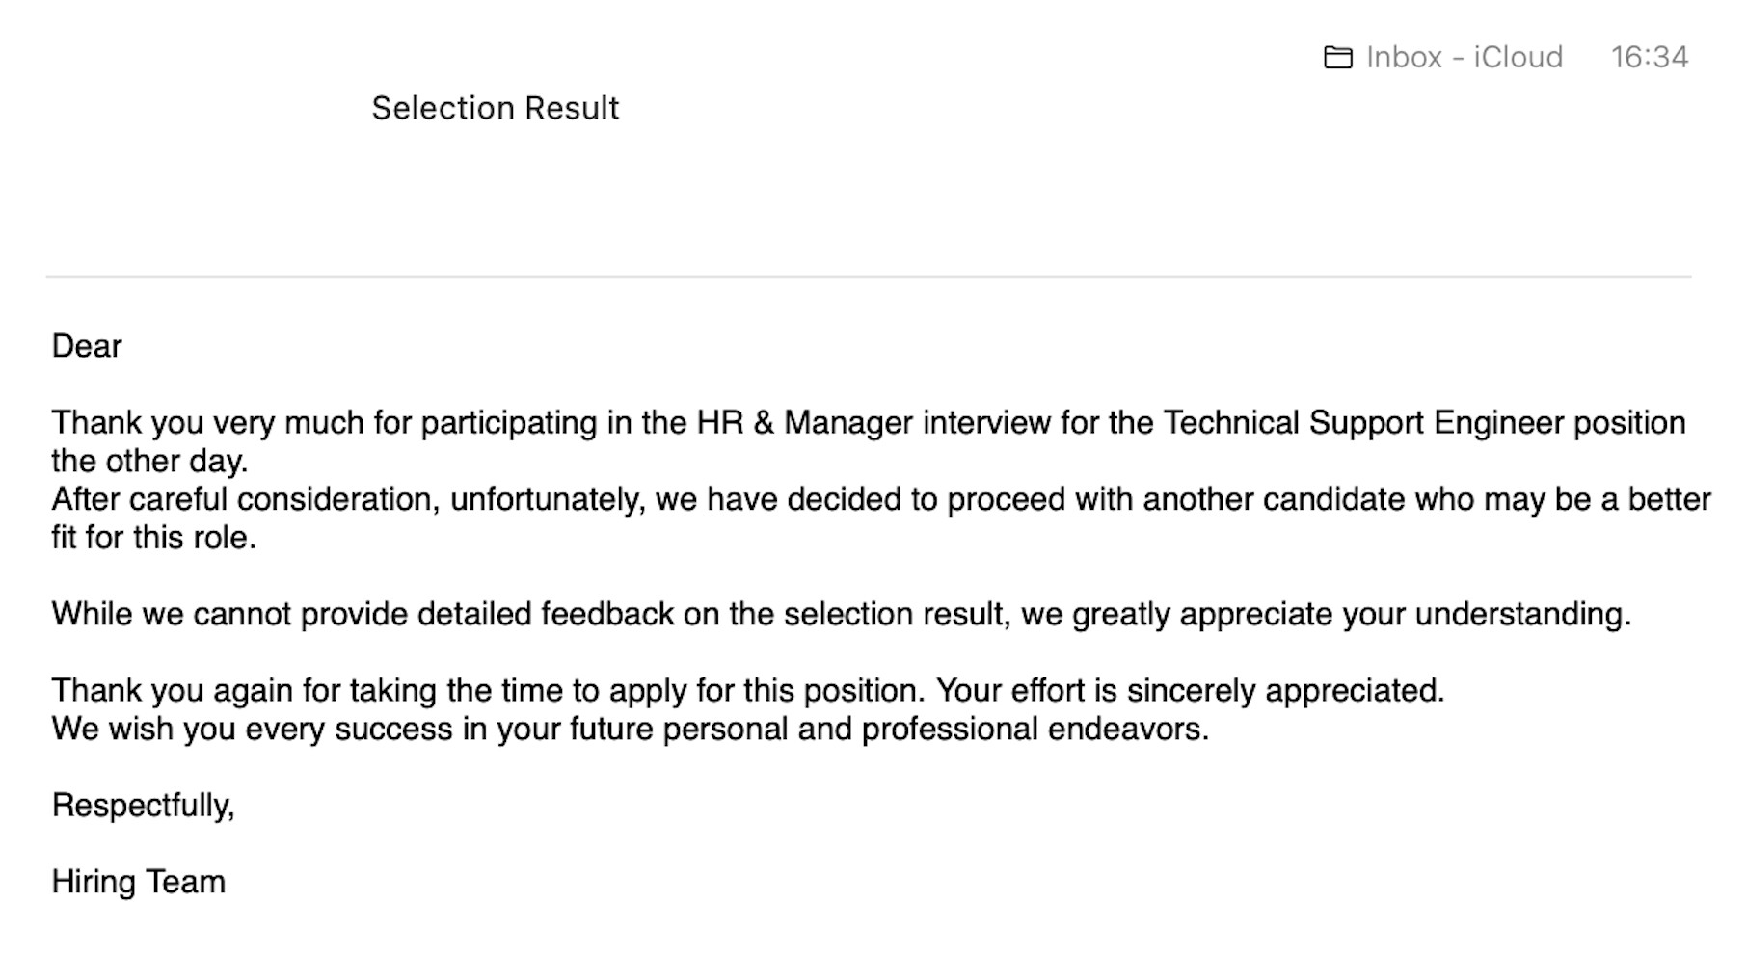The height and width of the screenshot is (956, 1747).
Task: Click the Hiring Team signature
Action: click(x=138, y=882)
